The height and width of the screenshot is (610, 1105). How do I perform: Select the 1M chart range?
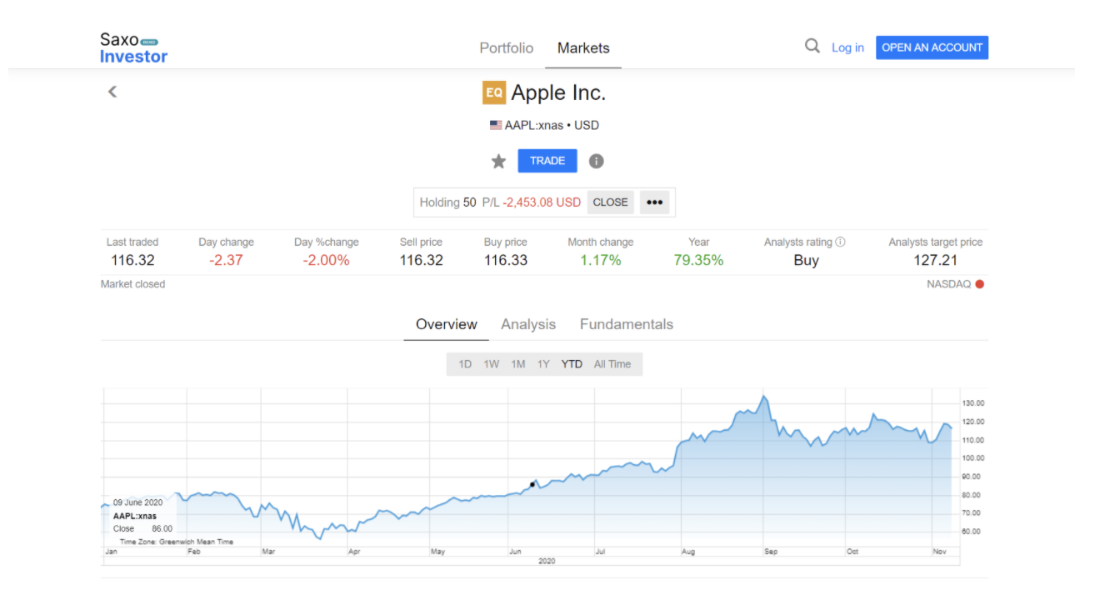[x=518, y=364]
